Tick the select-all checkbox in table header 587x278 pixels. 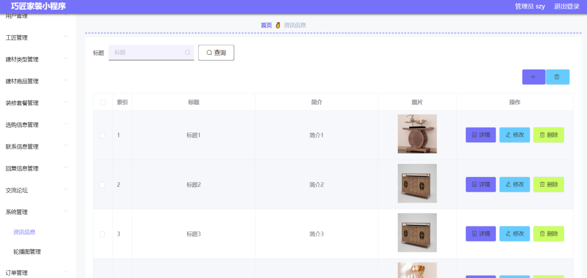pyautogui.click(x=103, y=102)
